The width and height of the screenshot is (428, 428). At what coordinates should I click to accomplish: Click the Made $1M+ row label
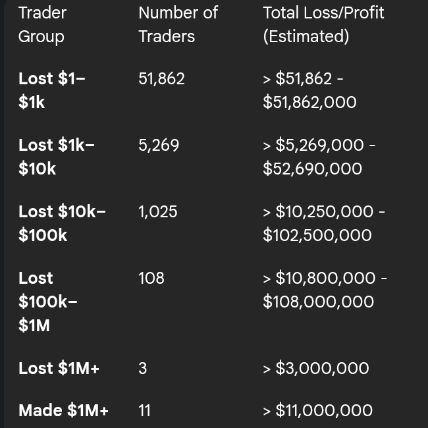pos(63,410)
